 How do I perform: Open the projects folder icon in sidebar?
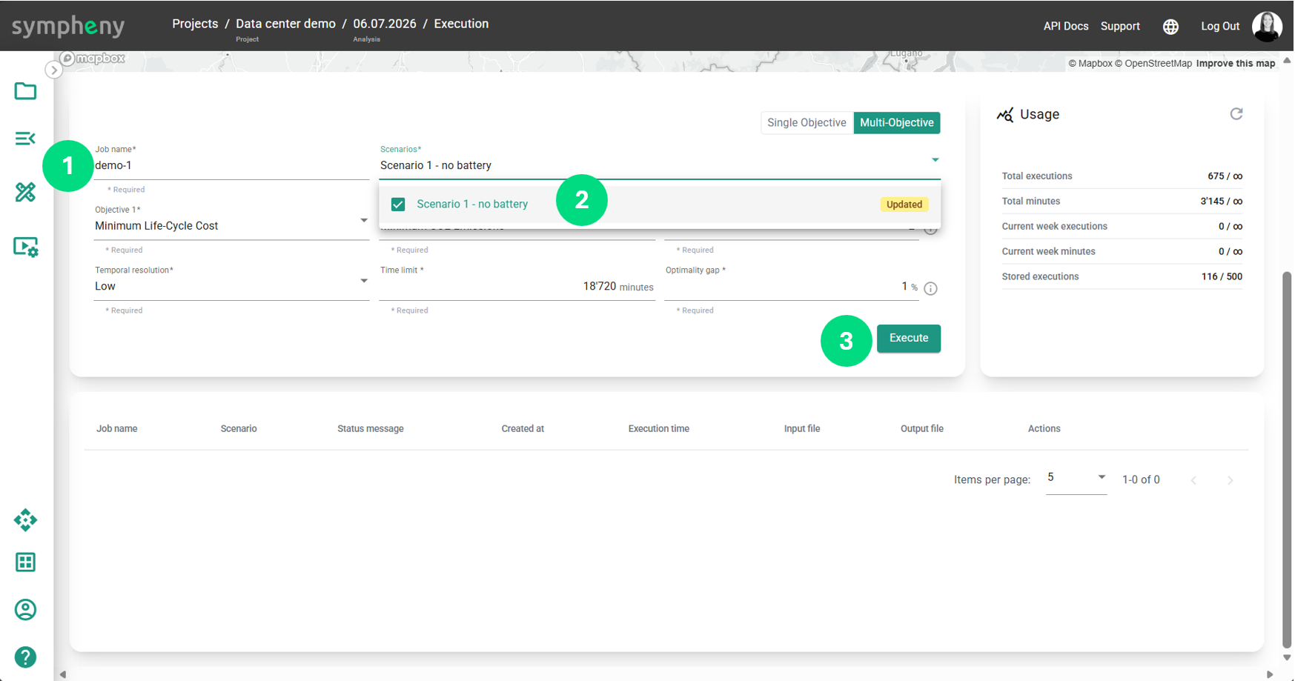point(25,91)
